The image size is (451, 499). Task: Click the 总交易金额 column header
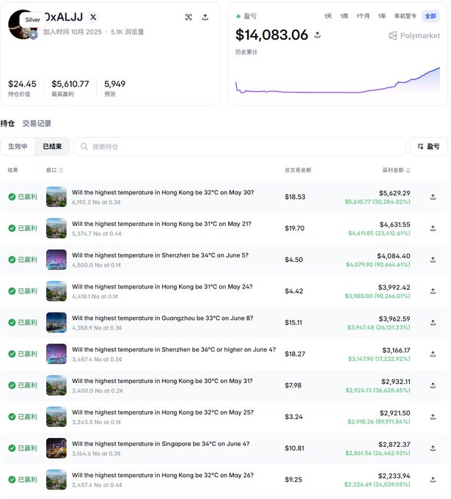(298, 170)
